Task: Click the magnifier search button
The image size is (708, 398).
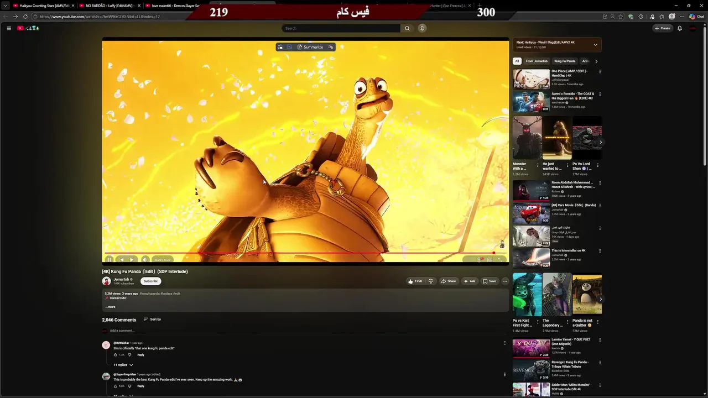Action: pos(407,28)
